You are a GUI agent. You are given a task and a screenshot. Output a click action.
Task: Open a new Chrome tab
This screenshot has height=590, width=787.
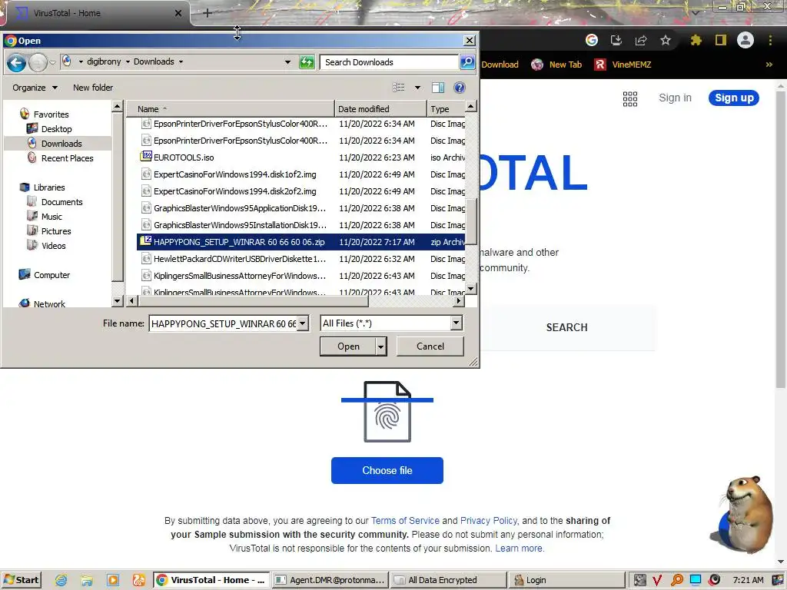pos(208,13)
